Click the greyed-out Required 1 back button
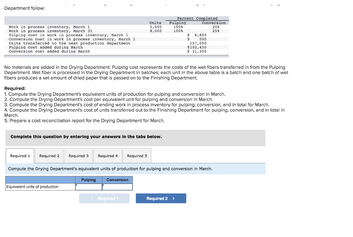 click(104, 198)
